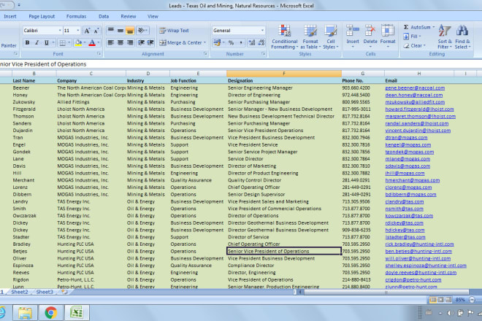This screenshot has height=321, width=482.
Task: Center text horizontally
Action: (120, 43)
